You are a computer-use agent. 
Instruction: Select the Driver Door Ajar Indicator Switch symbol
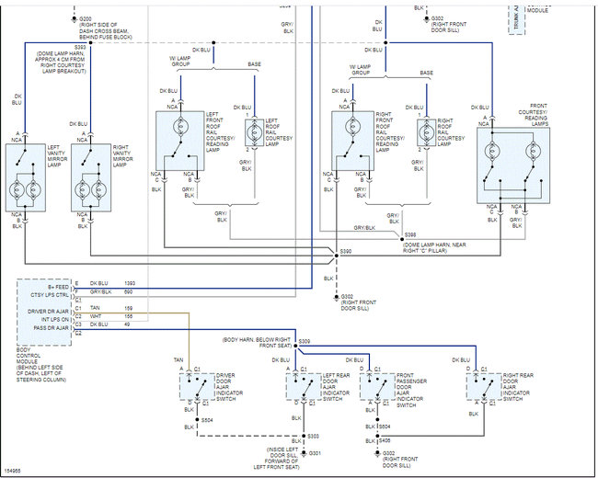point(197,386)
